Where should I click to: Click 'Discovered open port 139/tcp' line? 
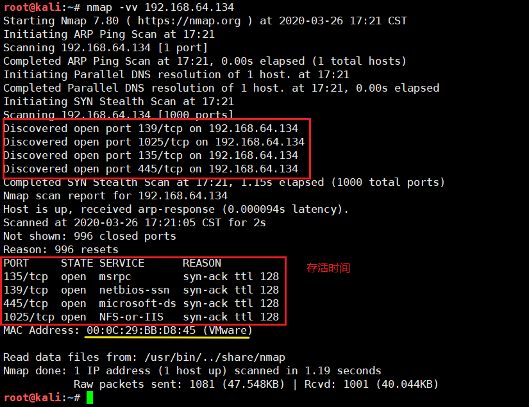(151, 129)
